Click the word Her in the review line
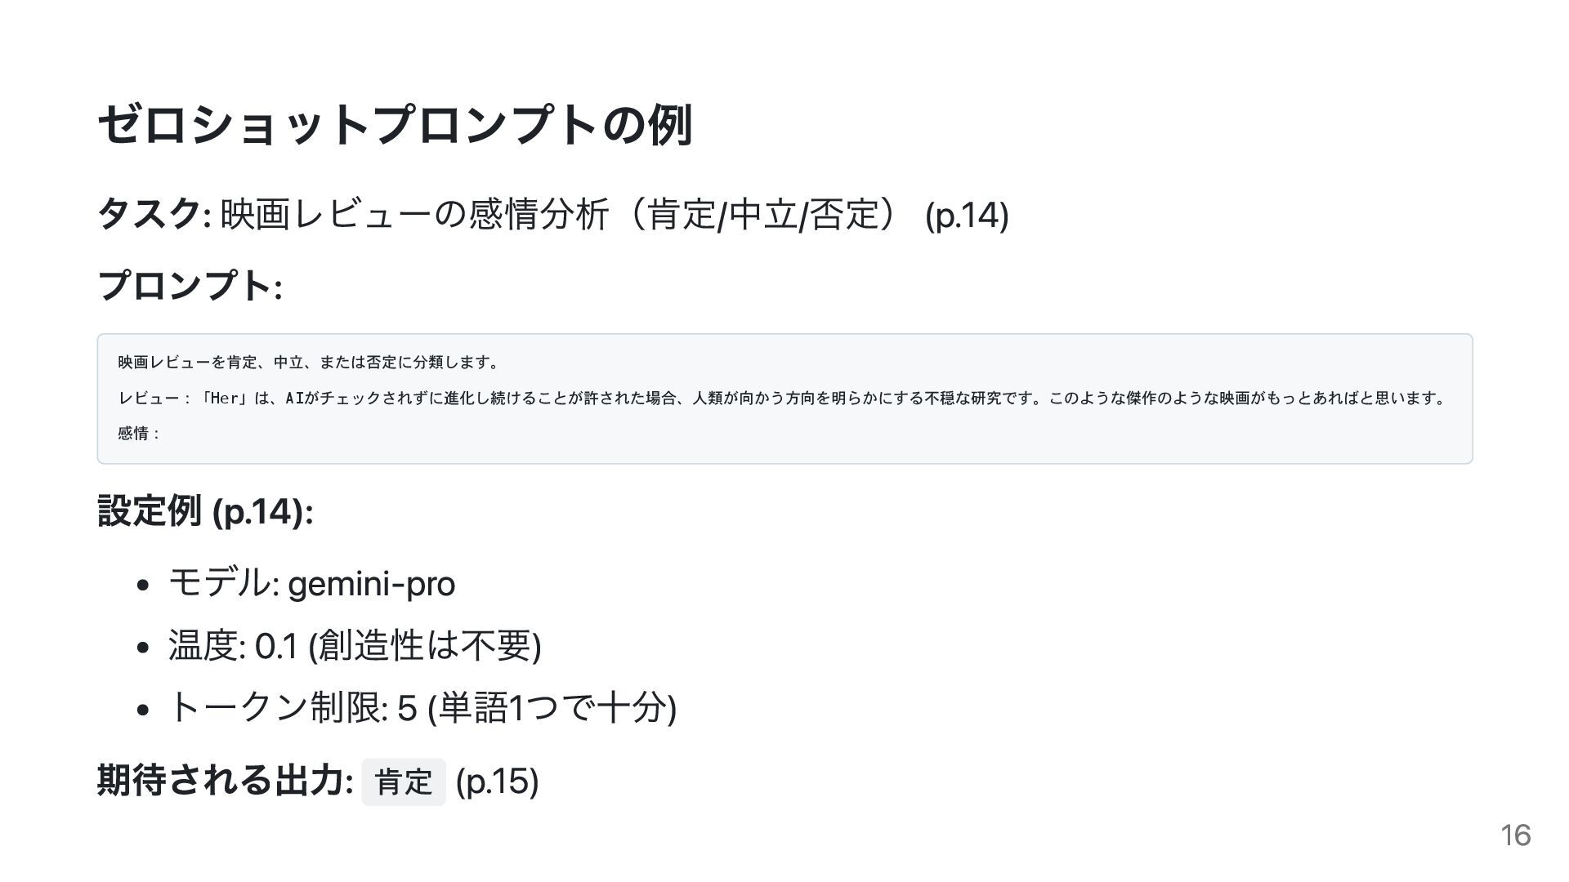 coord(223,399)
